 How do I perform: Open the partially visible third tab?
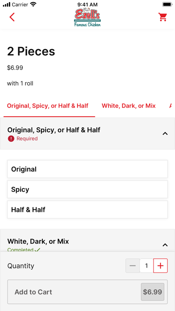(171, 106)
